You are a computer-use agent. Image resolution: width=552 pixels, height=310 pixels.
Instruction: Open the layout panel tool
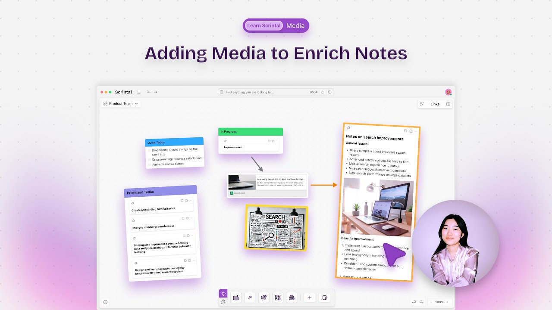pyautogui.click(x=325, y=298)
